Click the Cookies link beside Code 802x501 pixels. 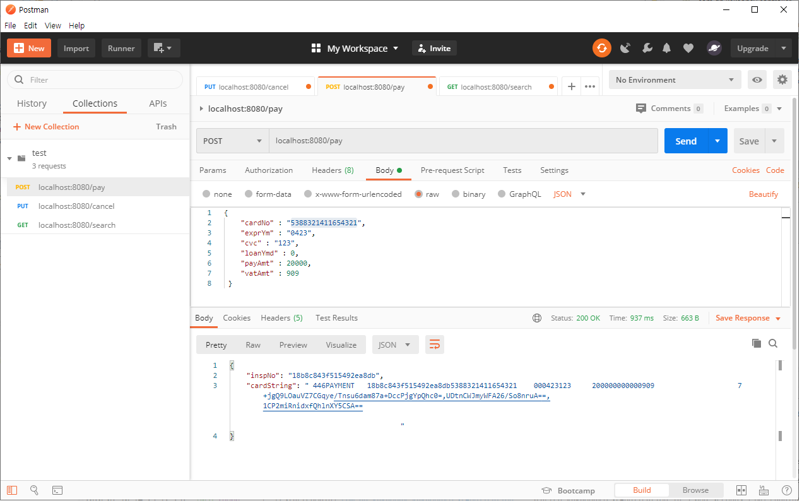tap(746, 170)
